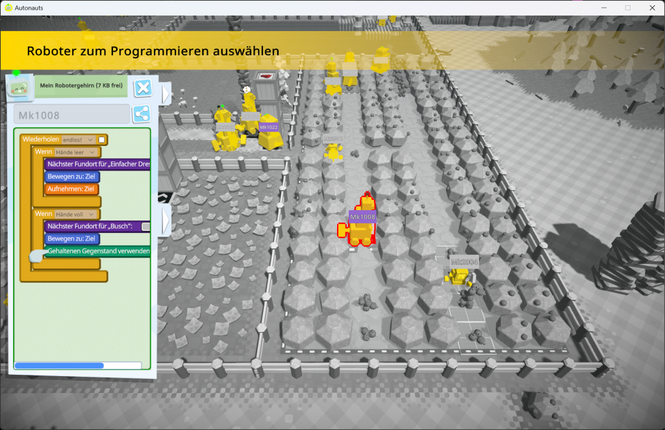Toggle checkbox beside Nächster Fundort Busch
This screenshot has height=430, width=665.
point(145,226)
